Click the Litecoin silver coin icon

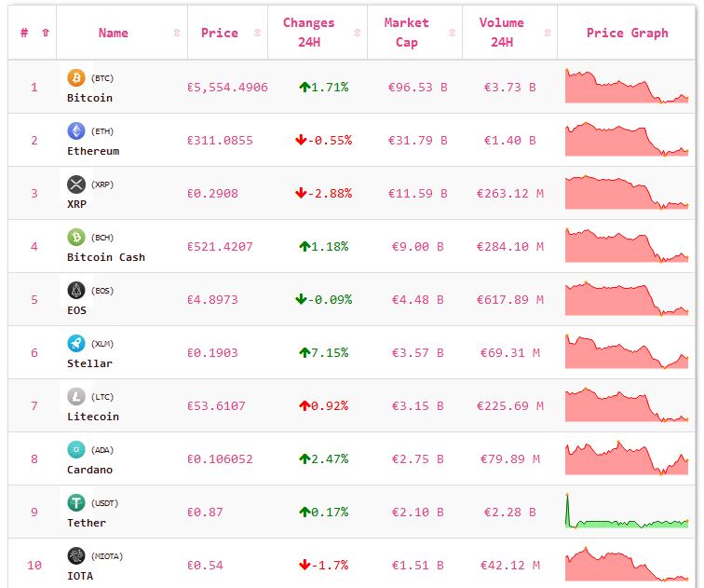(x=76, y=396)
